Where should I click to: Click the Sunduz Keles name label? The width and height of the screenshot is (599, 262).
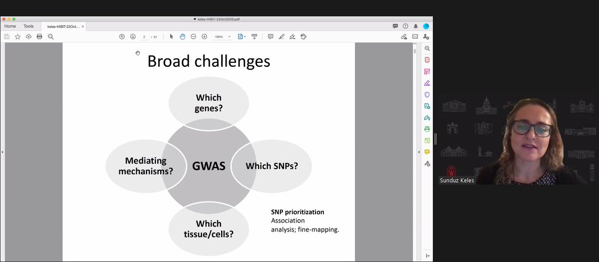457,180
